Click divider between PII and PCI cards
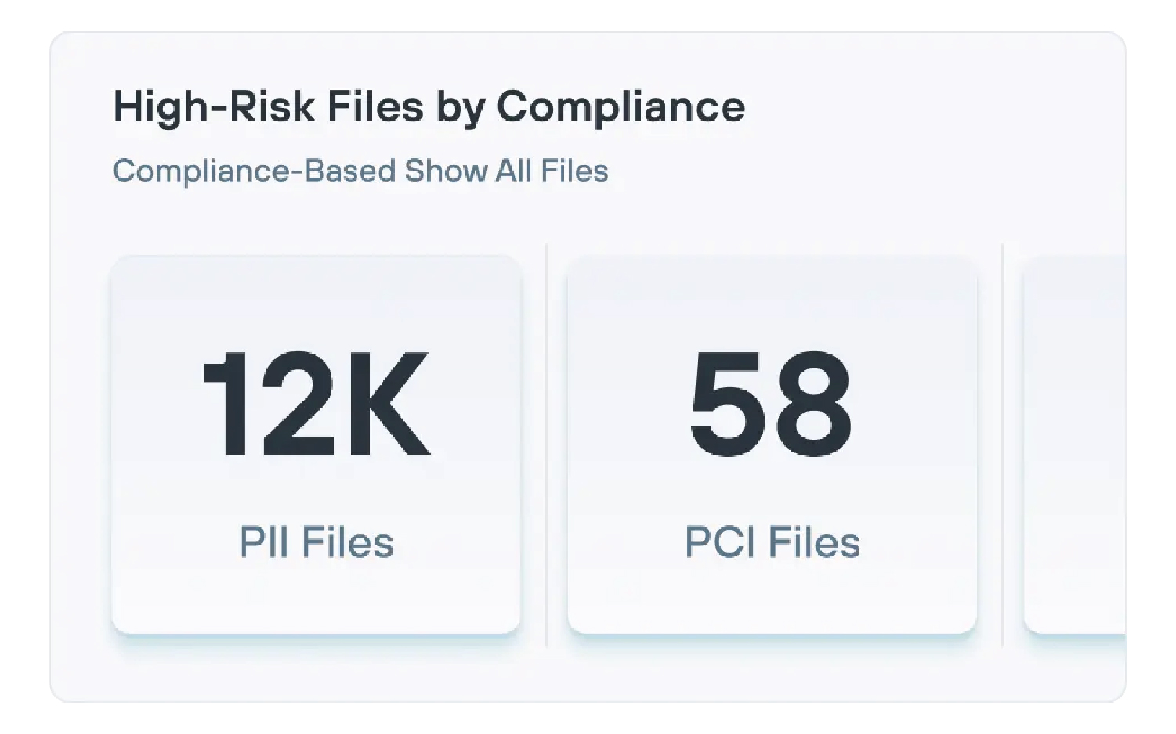1176x734 pixels. [546, 444]
